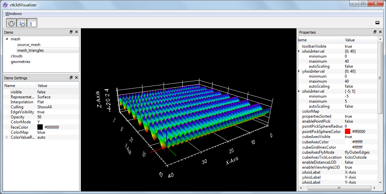Screen dimensions: 386x194
Task: Expand the xAxisInterval property group
Action: [x=298, y=51]
